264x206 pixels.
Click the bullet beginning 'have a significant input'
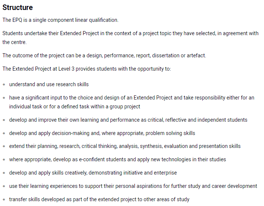(132, 102)
